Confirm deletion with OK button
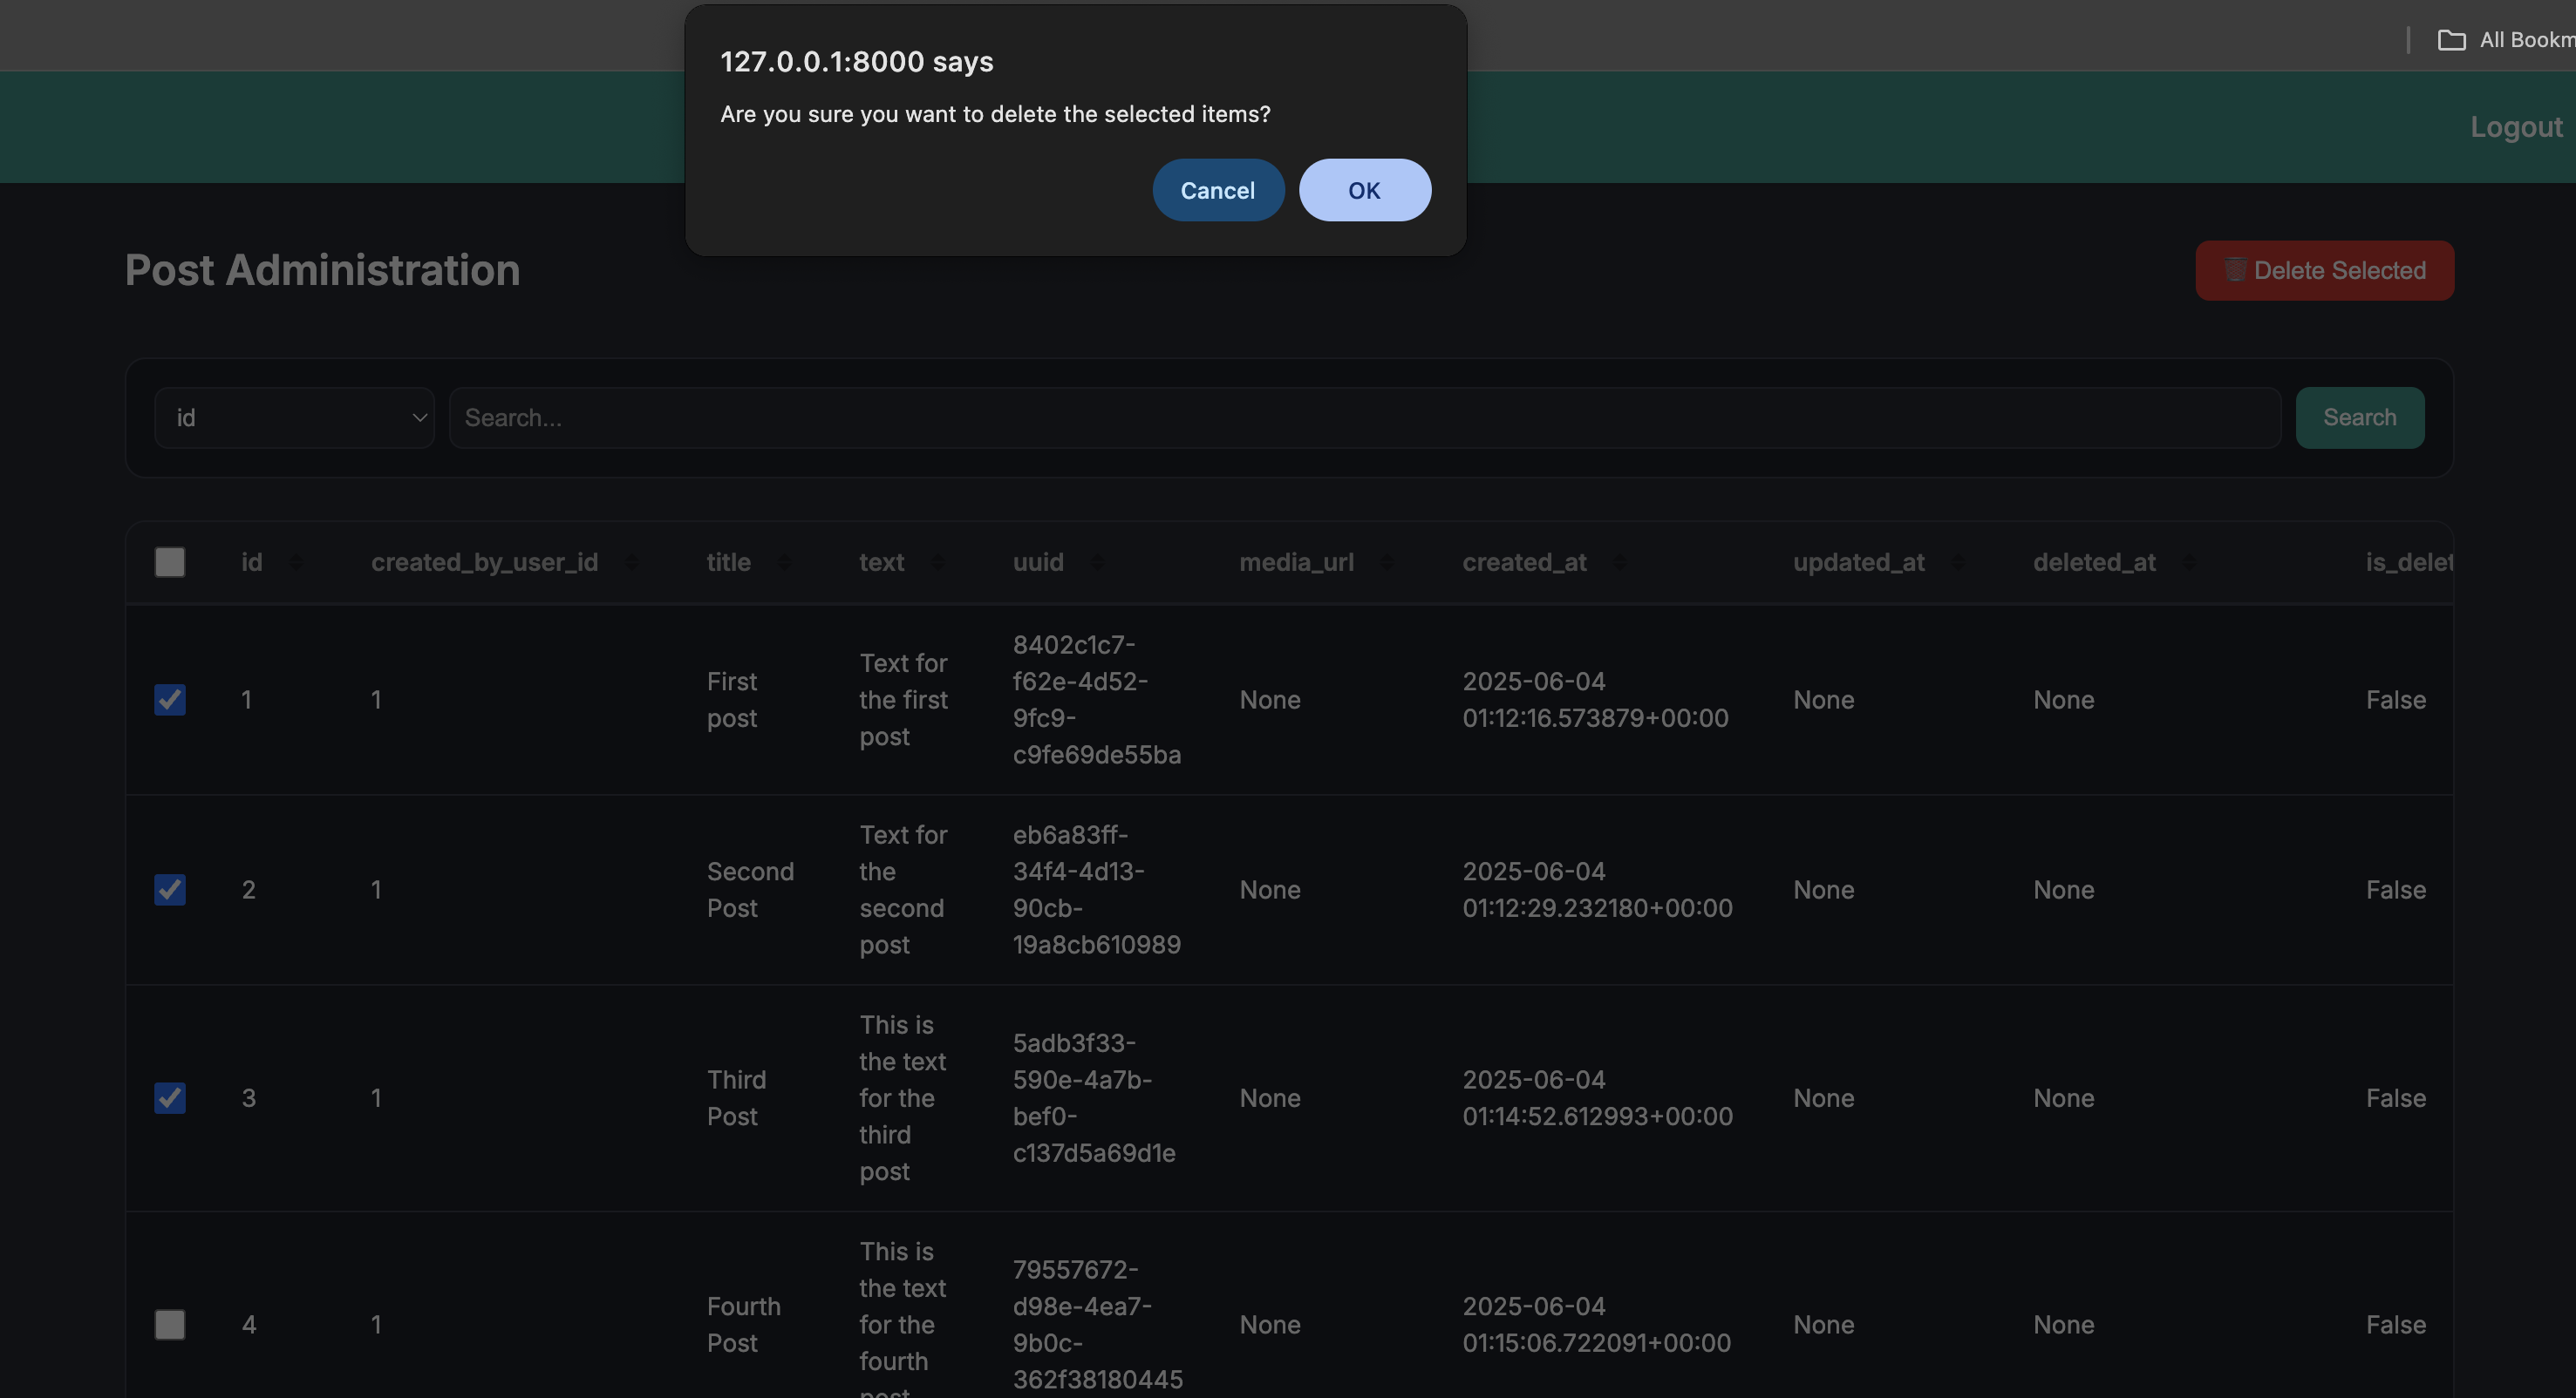 pyautogui.click(x=1364, y=190)
